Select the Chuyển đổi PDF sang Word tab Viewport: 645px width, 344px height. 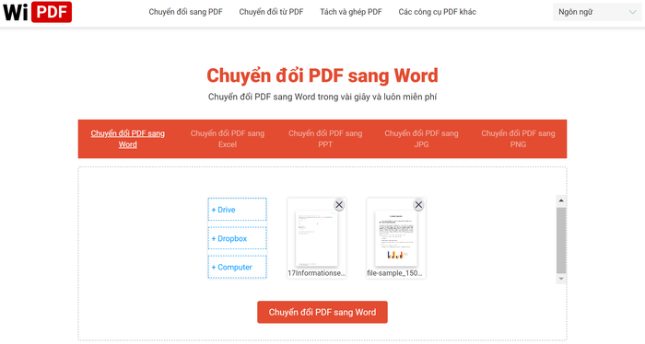pos(127,139)
